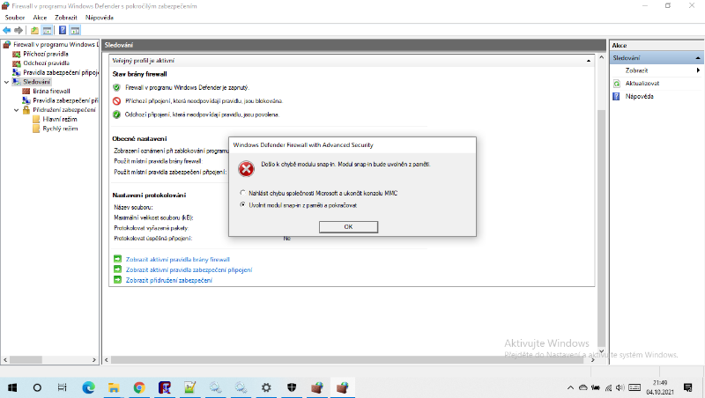This screenshot has width=705, height=398.
Task: Show hidden tray icons chevron
Action: pos(570,387)
